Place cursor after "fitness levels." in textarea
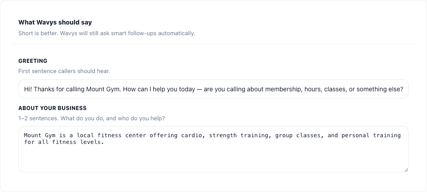Screen dimensions: 427x192 (x=104, y=143)
